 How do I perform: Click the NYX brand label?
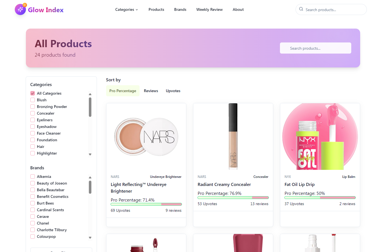pyautogui.click(x=288, y=177)
